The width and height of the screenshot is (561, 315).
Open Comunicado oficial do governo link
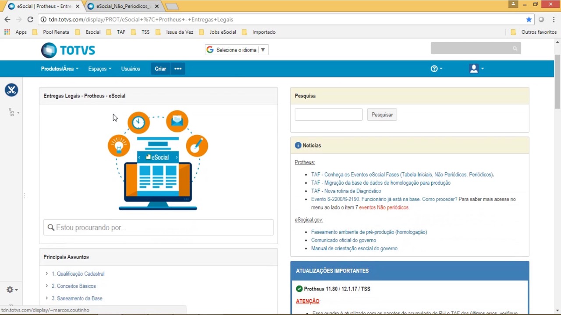344,240
